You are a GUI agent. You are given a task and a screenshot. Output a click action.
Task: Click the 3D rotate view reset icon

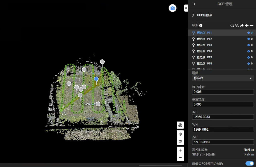tap(180, 125)
